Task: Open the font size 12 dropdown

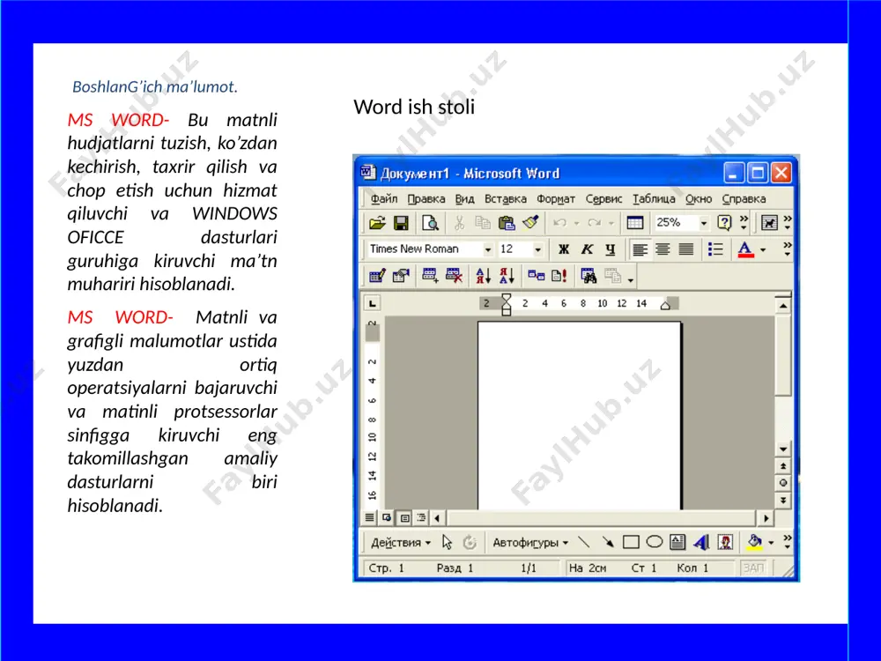Action: (537, 249)
